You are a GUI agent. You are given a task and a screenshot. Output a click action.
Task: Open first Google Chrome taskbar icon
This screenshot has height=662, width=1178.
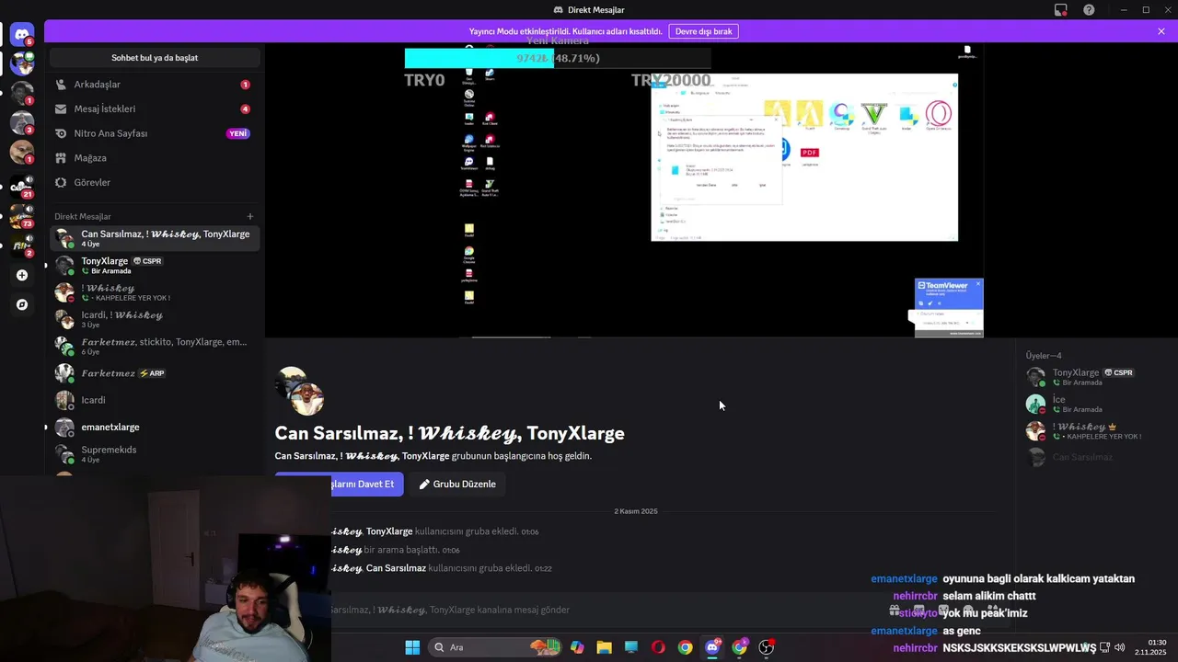[685, 647]
